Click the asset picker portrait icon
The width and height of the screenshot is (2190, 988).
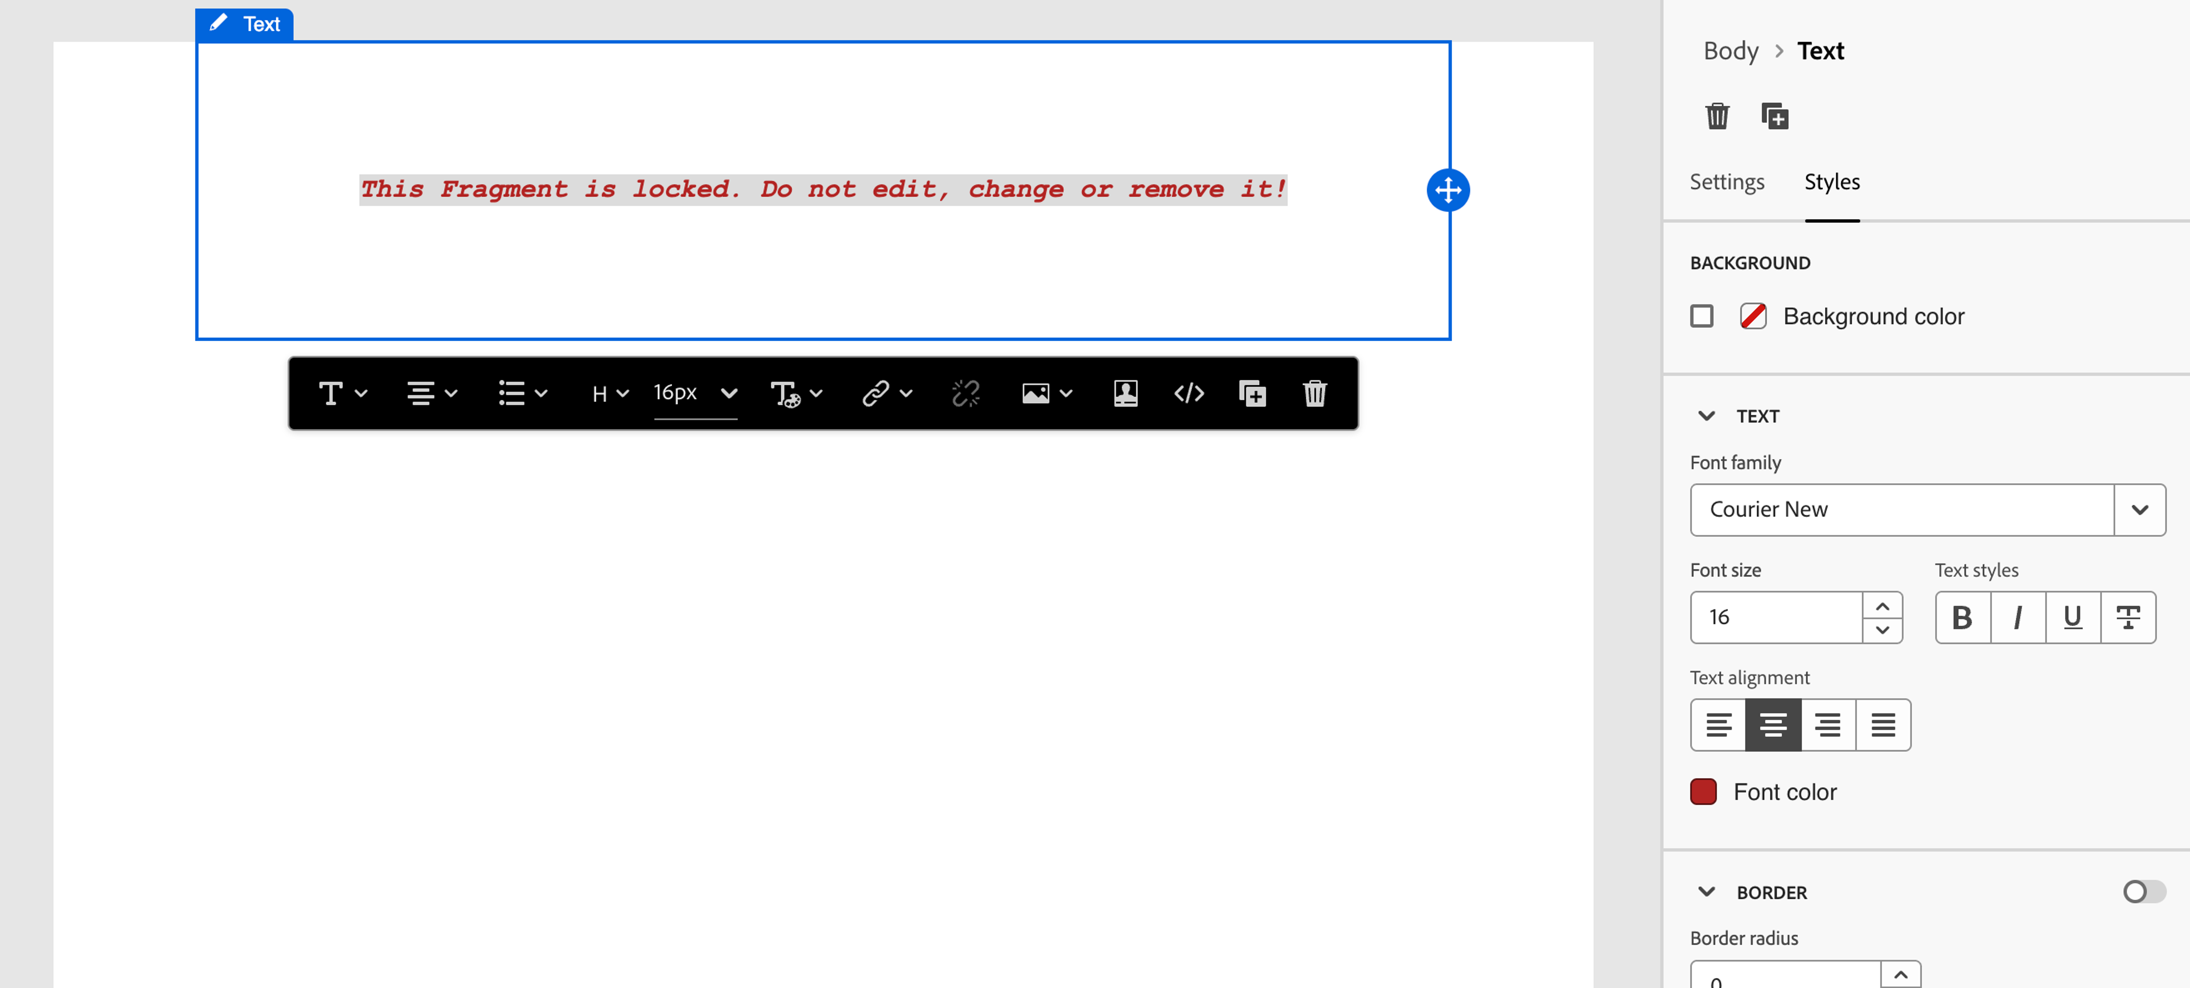(1125, 393)
